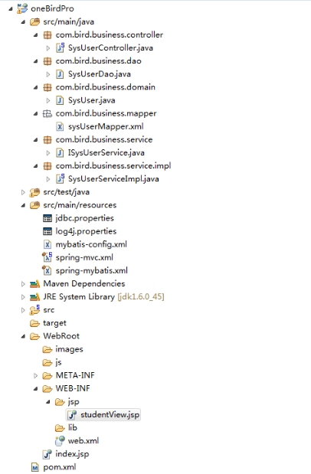
Task: Click the pom.xml Maven file icon
Action: (35, 467)
